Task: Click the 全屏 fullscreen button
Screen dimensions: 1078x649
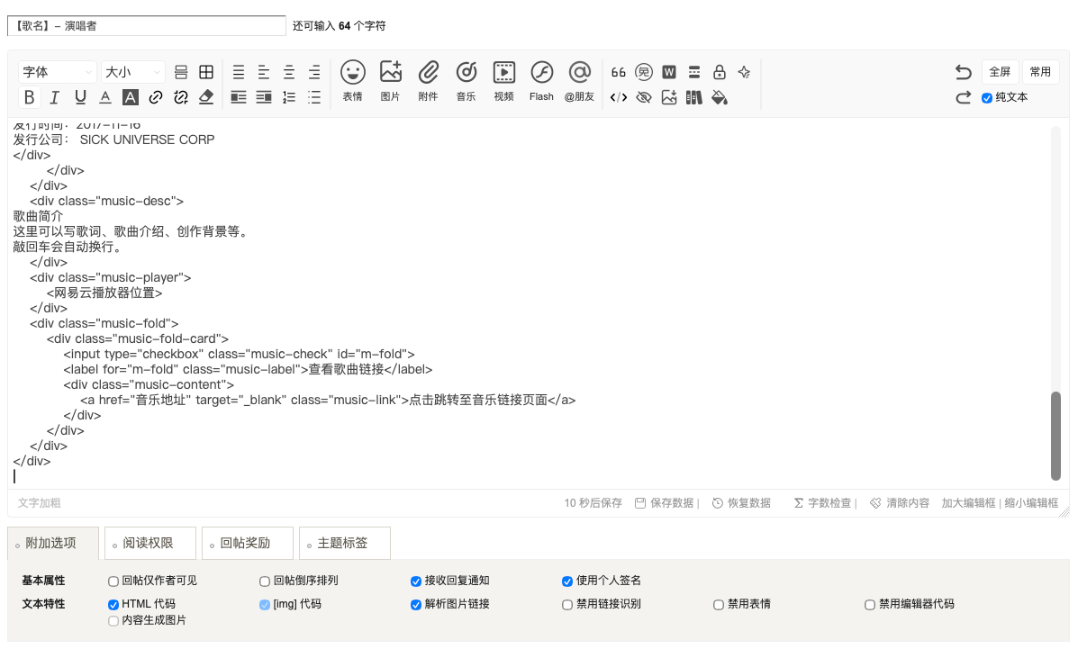Action: point(1000,72)
